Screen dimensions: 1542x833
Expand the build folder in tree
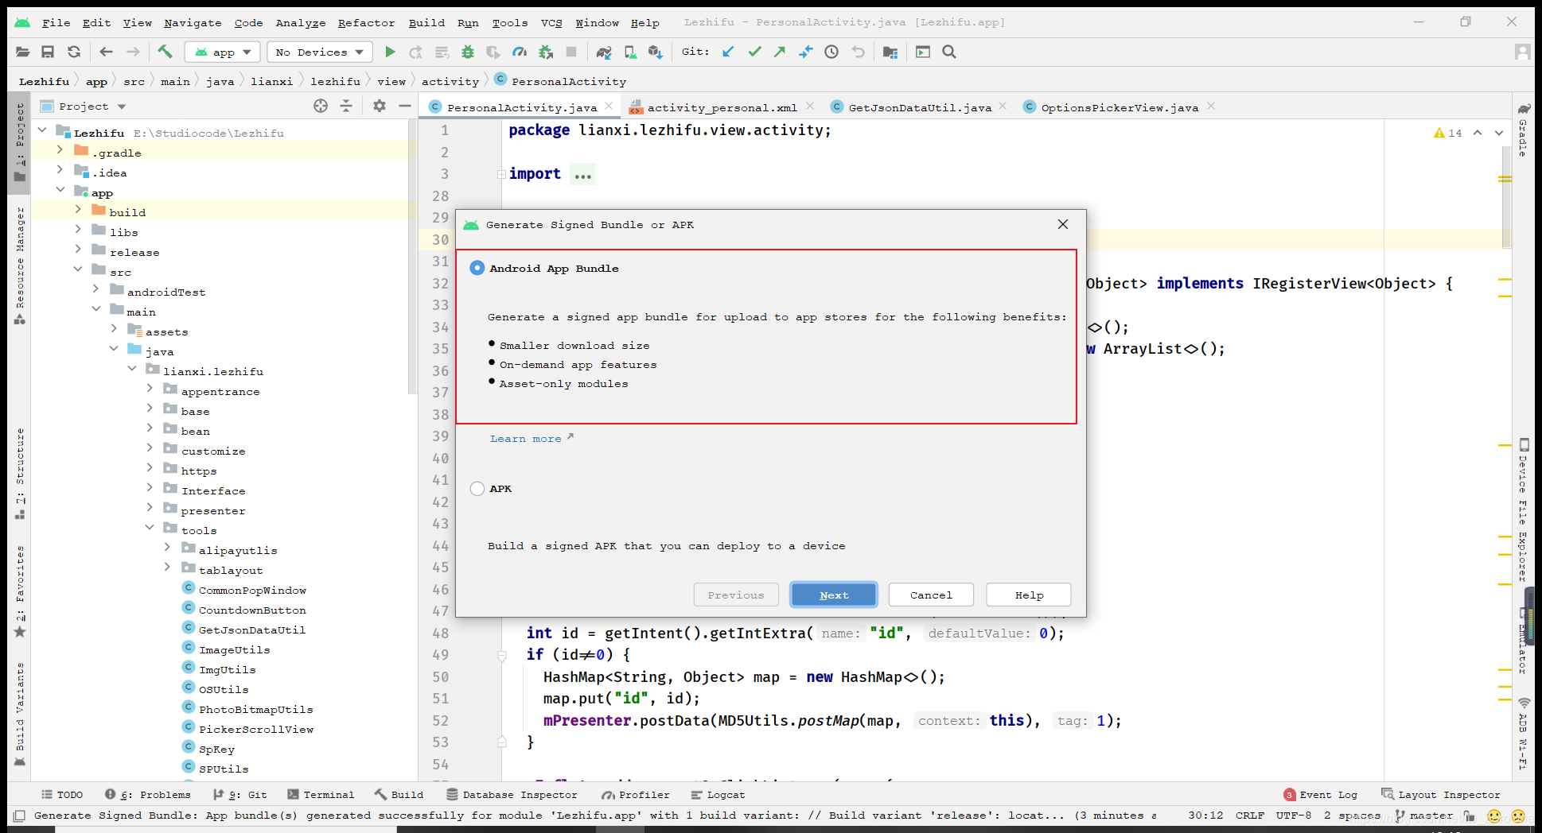pyautogui.click(x=78, y=209)
